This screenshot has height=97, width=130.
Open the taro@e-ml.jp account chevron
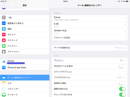(125, 32)
